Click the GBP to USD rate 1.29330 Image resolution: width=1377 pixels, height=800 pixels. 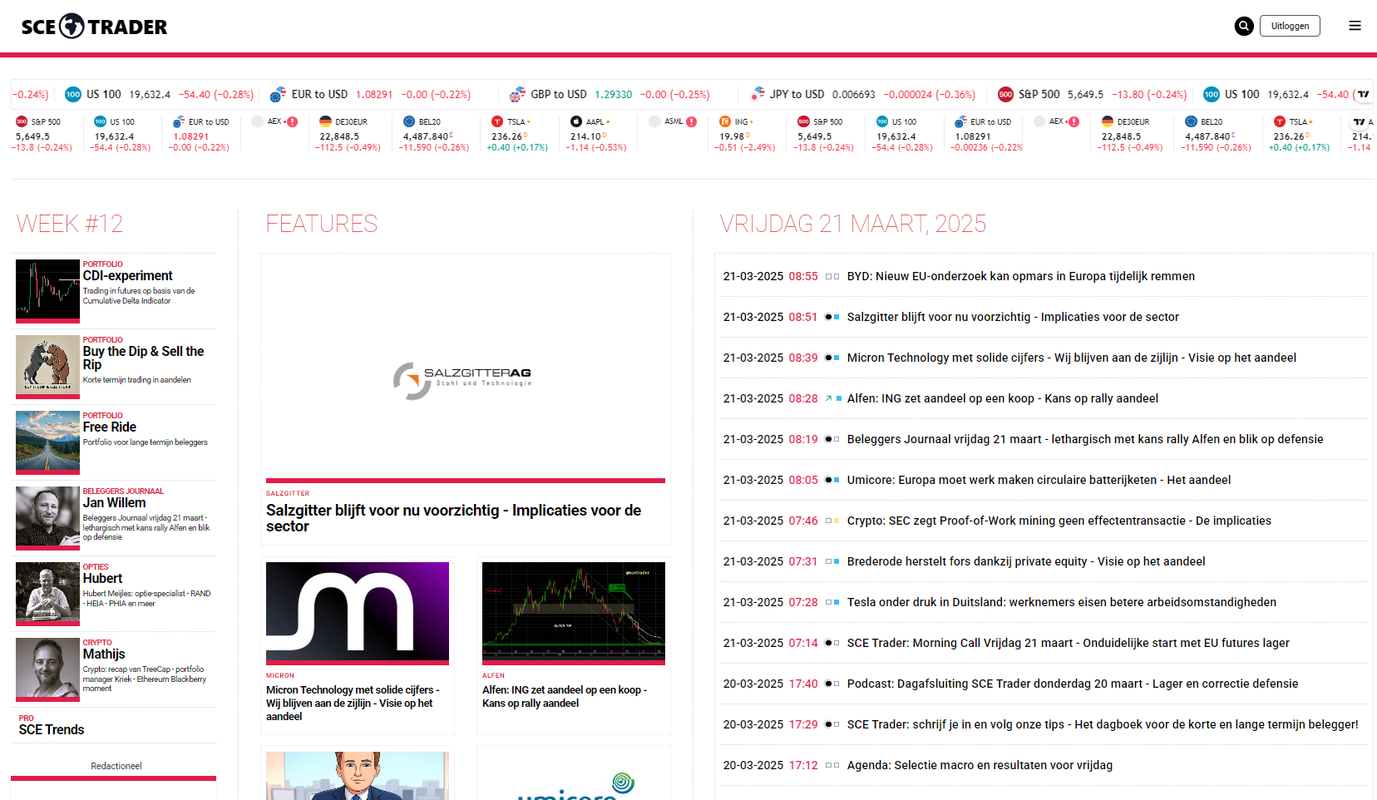pos(613,95)
